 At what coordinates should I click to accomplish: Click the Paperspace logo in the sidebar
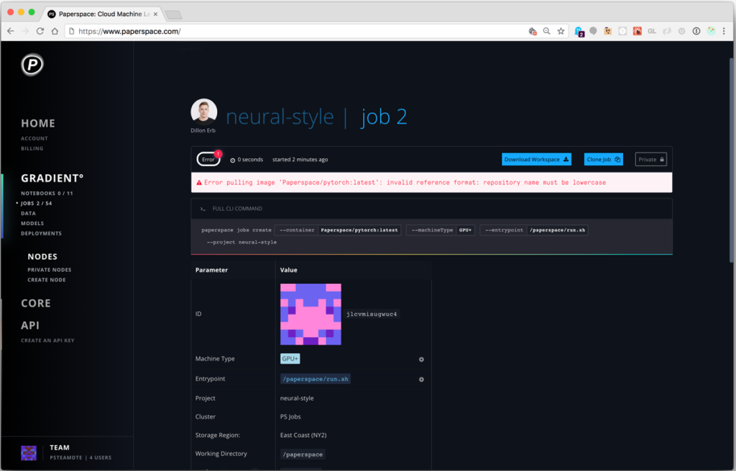point(32,65)
